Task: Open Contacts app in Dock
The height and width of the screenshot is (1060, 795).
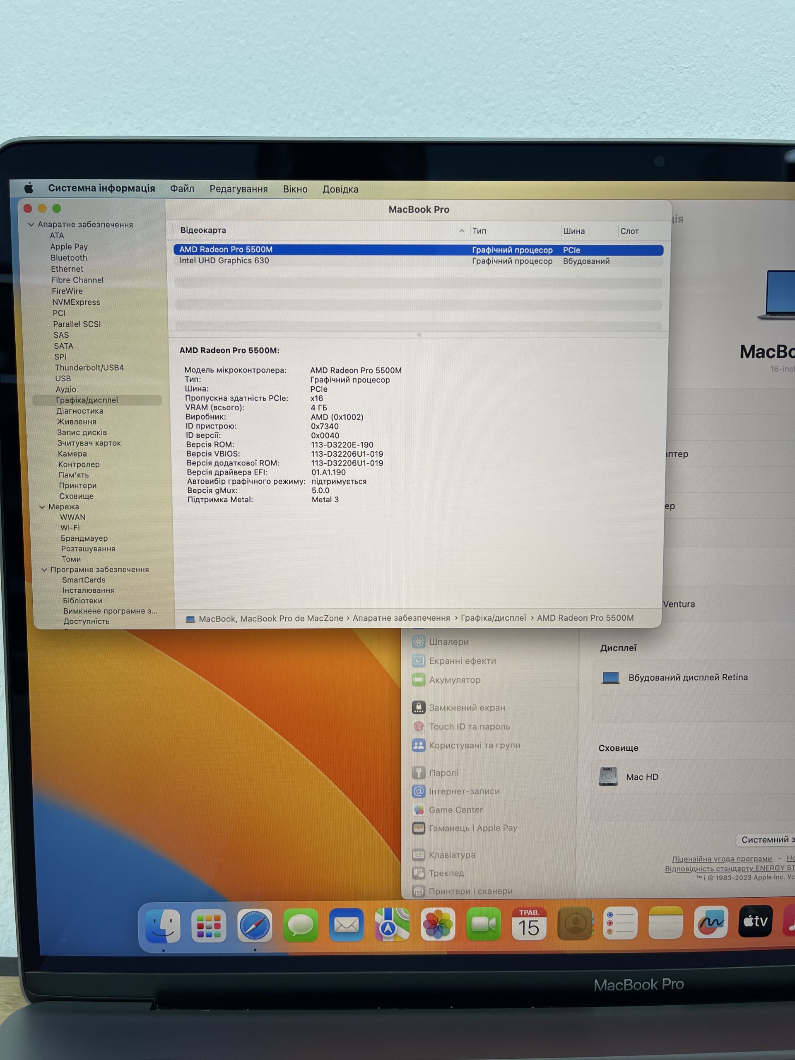Action: (575, 923)
